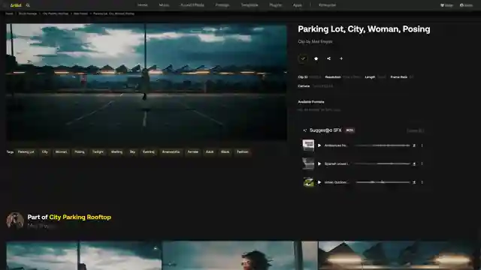This screenshot has width=481, height=270.
Task: Open the Music menu in the top navigation
Action: click(x=164, y=5)
